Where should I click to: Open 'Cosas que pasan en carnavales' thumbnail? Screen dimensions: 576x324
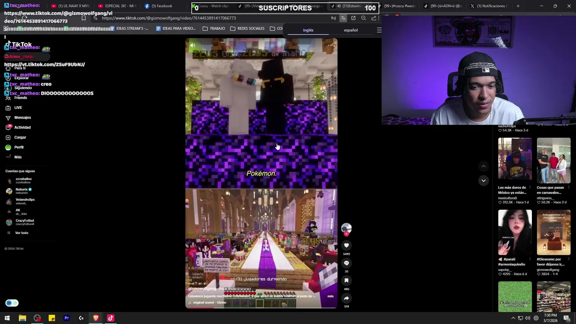pyautogui.click(x=553, y=160)
